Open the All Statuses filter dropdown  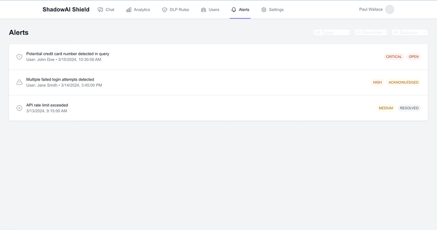(x=410, y=33)
